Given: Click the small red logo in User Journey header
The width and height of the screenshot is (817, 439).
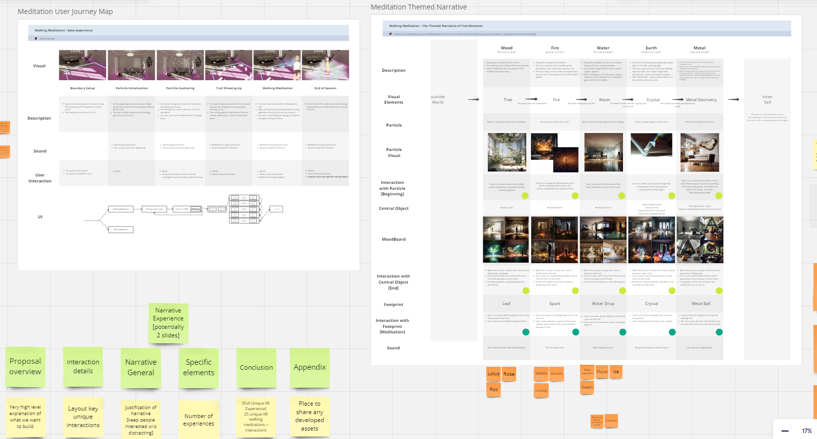Looking at the screenshot, I should tap(36, 38).
